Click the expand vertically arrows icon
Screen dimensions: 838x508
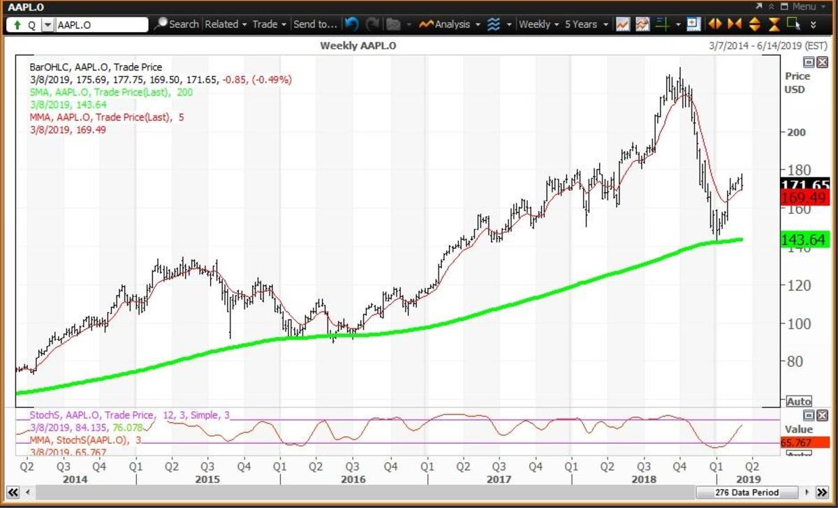[x=754, y=24]
